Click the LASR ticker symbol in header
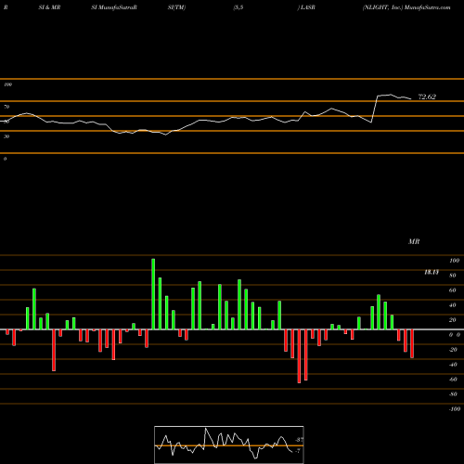Viewport: 464px width, 464px height. coord(307,7)
